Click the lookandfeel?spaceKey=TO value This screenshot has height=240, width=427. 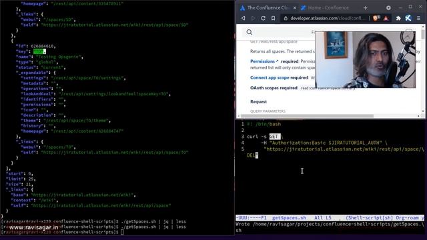(113, 94)
